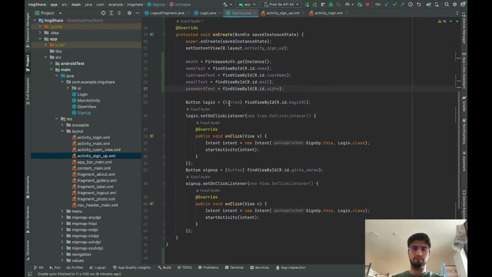Open Search Everywhere magnifier icon

[447, 5]
